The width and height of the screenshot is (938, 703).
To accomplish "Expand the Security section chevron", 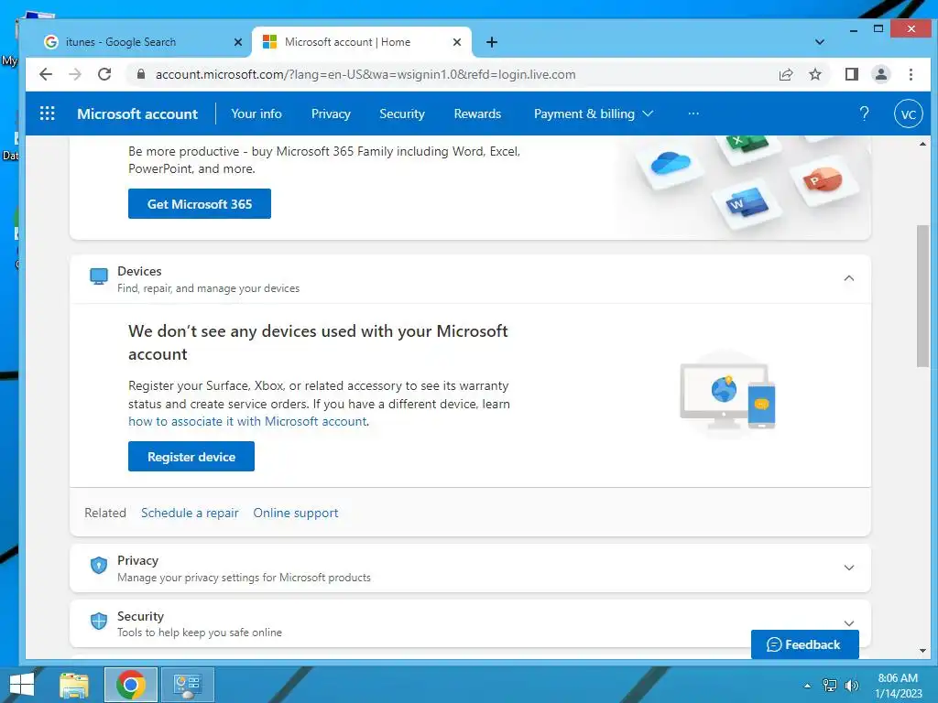I will (849, 622).
